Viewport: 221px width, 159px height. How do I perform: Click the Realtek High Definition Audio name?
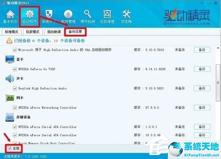(43, 89)
